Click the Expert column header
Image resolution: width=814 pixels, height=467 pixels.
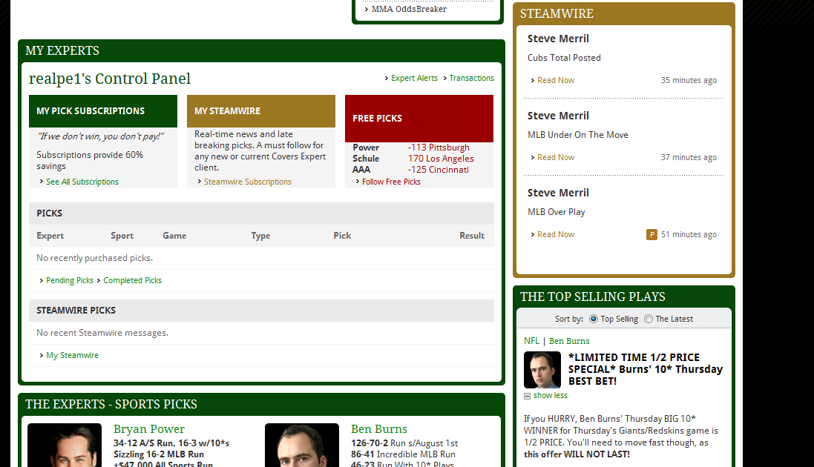pyautogui.click(x=50, y=236)
